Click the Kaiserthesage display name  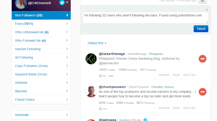137,54
